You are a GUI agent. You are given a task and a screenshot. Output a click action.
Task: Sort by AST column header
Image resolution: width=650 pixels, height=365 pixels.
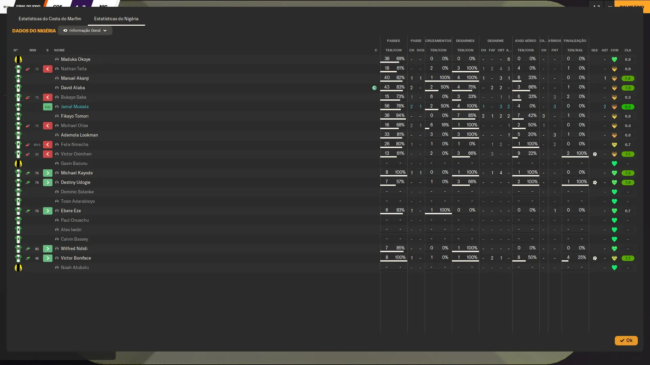[x=605, y=50]
